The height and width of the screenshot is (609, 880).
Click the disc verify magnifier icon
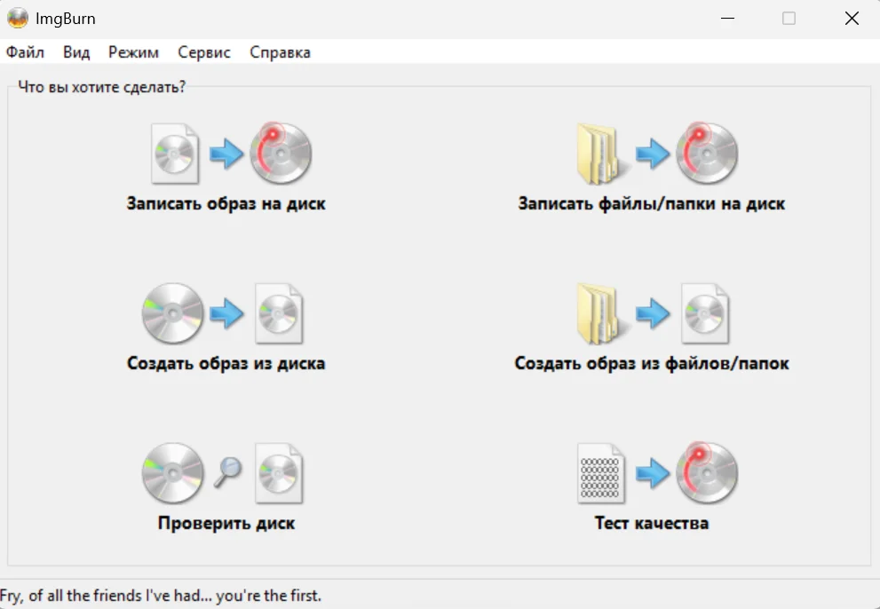click(x=222, y=473)
